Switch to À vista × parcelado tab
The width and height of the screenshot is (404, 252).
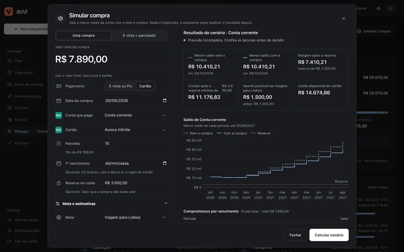coord(139,35)
